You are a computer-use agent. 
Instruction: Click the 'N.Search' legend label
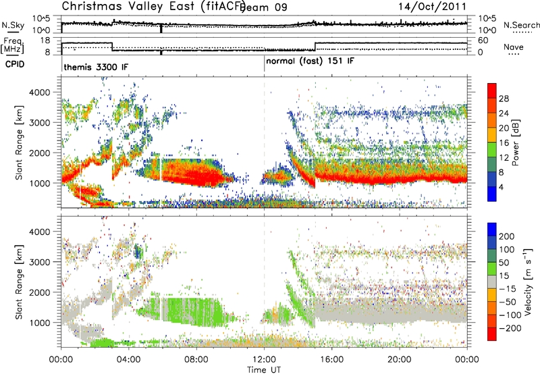(x=521, y=25)
